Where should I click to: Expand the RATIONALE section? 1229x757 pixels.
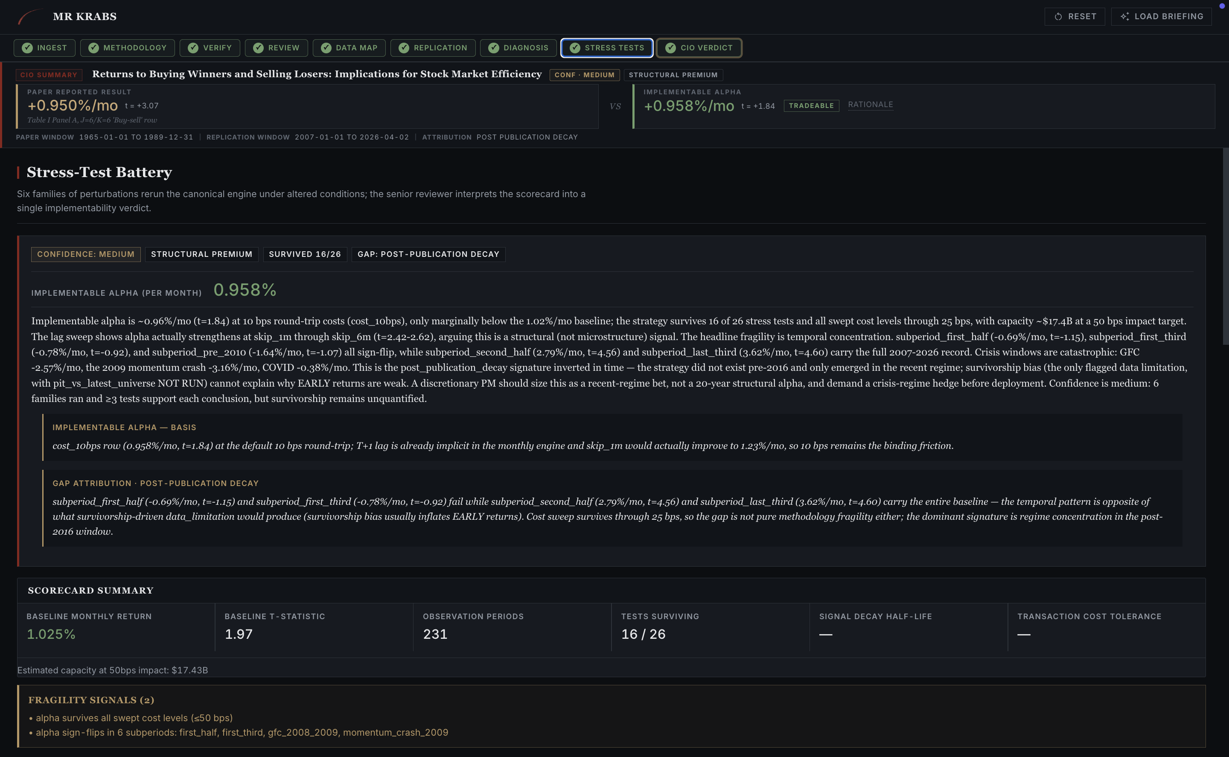click(871, 105)
